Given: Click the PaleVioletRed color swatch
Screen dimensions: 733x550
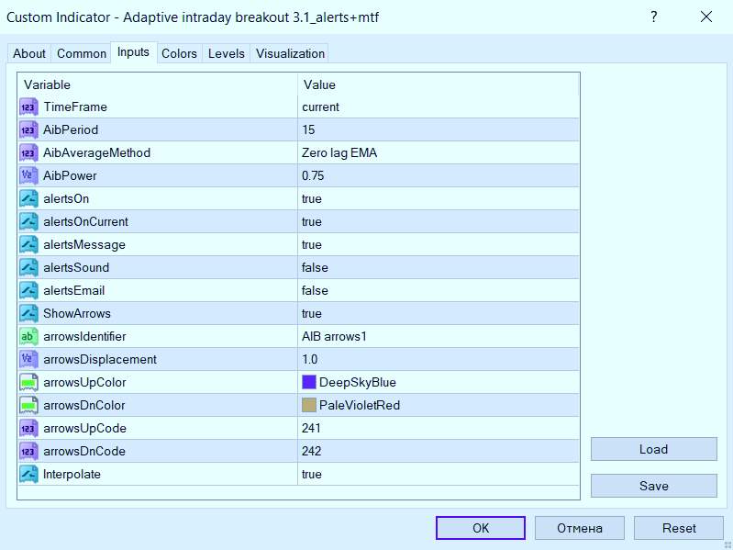Looking at the screenshot, I should coord(309,405).
